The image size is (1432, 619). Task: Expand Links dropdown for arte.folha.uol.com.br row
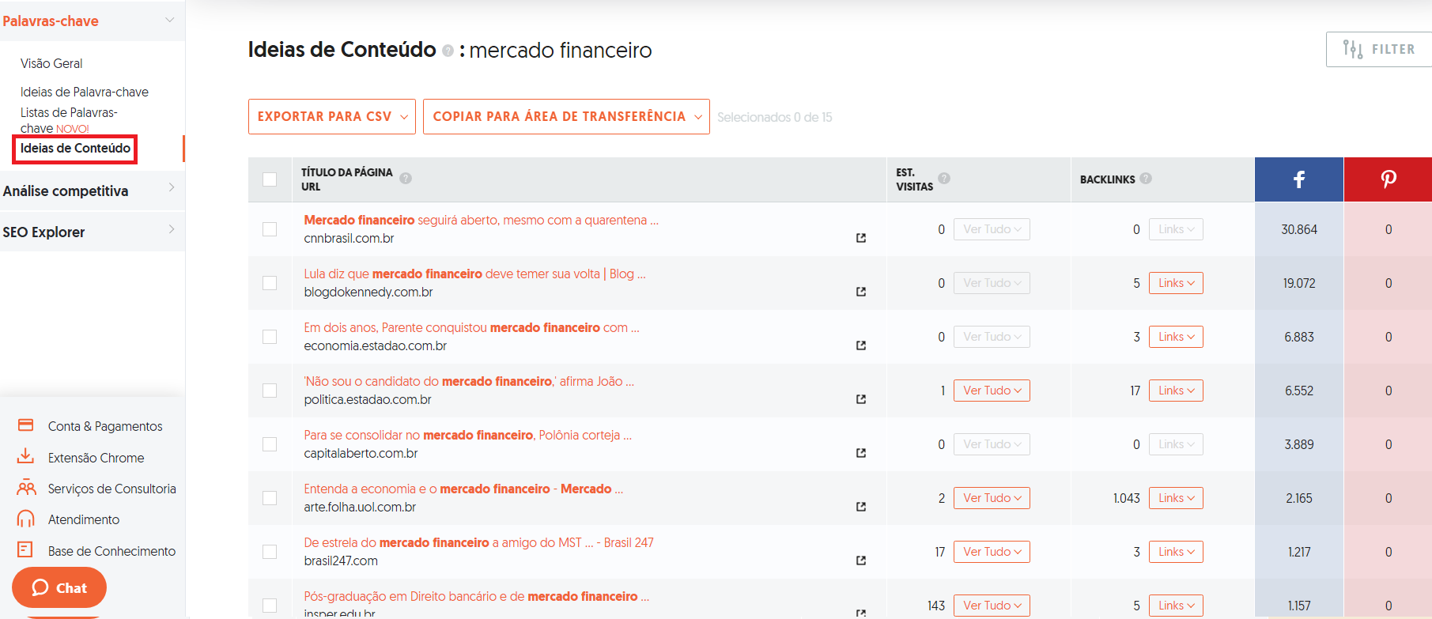click(1176, 498)
